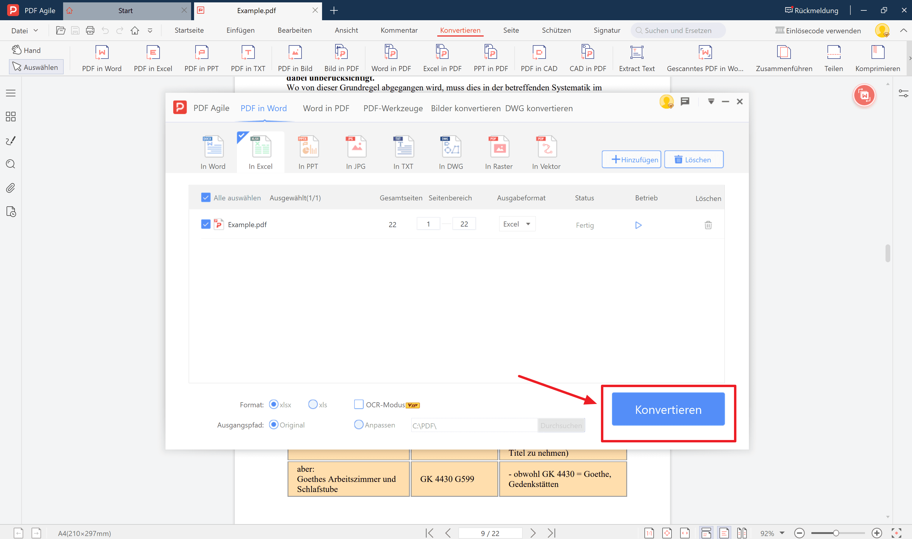The image size is (912, 539).
Task: Open the Excel Ausgabeformat dropdown
Action: (x=517, y=224)
